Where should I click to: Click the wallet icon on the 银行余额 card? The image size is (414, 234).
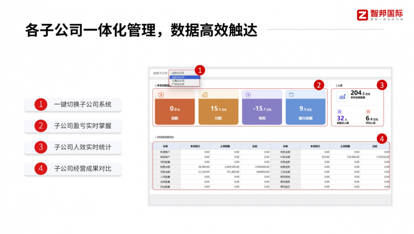coord(292,95)
